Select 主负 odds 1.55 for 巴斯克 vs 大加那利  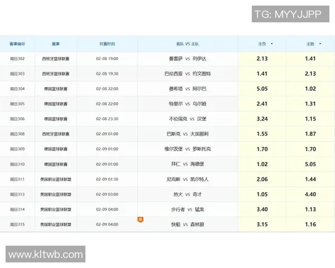click(x=262, y=134)
